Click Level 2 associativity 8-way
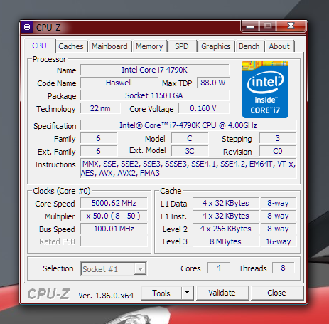The height and width of the screenshot is (324, 329). point(279,229)
